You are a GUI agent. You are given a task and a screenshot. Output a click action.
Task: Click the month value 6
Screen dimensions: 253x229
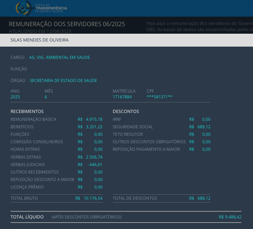click(46, 97)
